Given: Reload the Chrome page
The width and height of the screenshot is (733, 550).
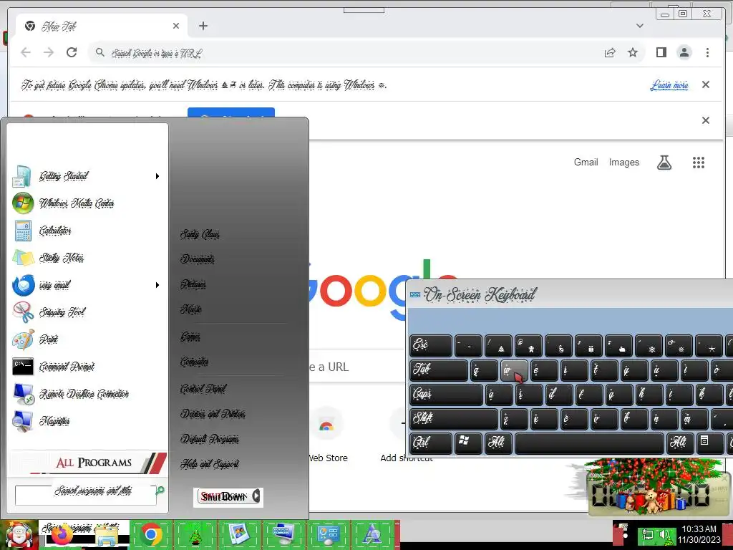Looking at the screenshot, I should tap(72, 52).
